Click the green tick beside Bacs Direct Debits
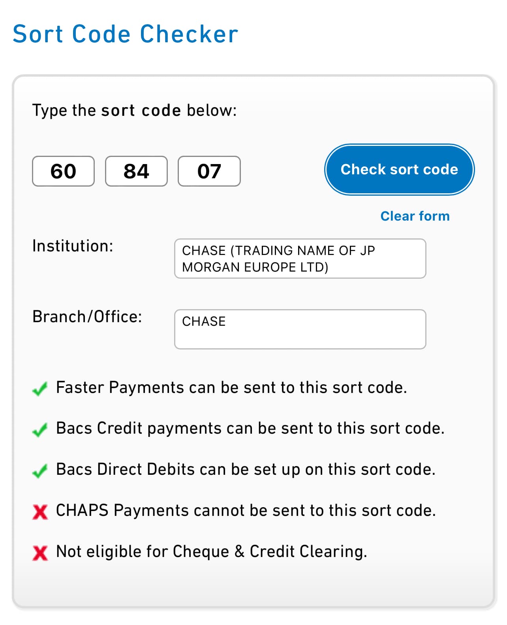507x625 pixels. 40,471
